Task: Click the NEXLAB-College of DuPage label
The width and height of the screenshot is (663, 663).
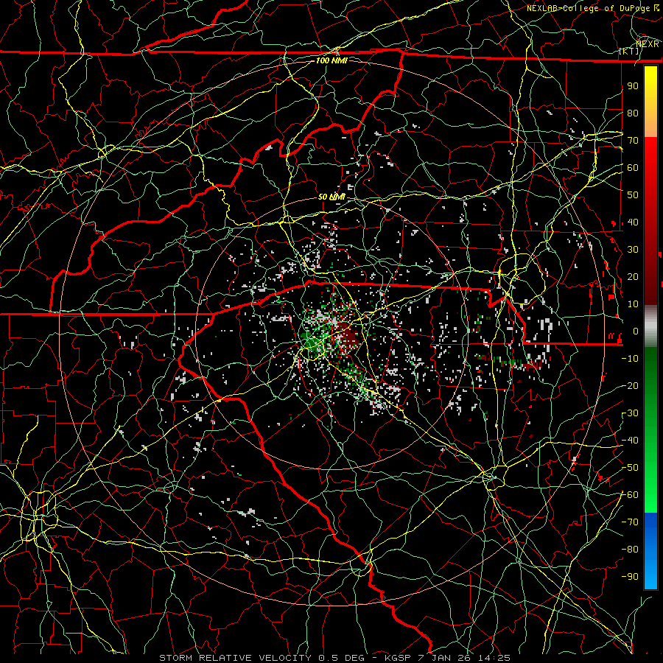Action: (x=590, y=8)
